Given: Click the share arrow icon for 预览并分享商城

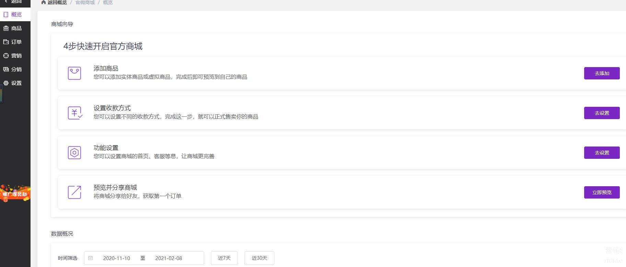Looking at the screenshot, I should pyautogui.click(x=74, y=192).
